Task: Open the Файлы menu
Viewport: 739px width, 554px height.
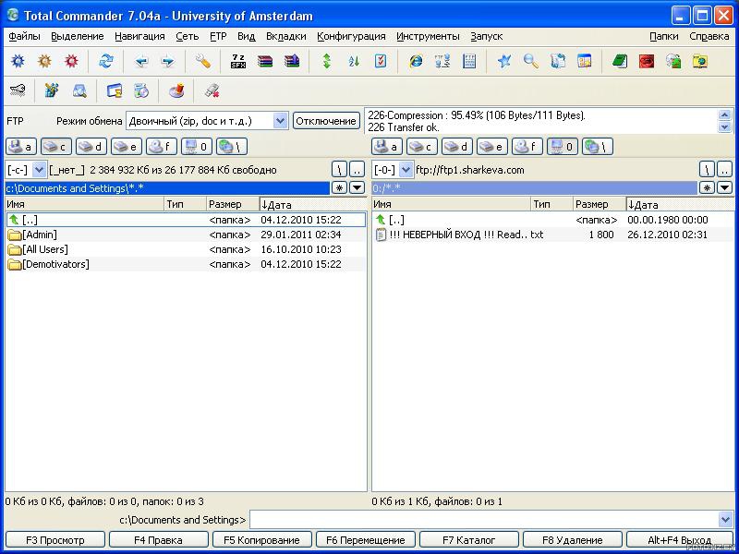Action: (x=24, y=36)
